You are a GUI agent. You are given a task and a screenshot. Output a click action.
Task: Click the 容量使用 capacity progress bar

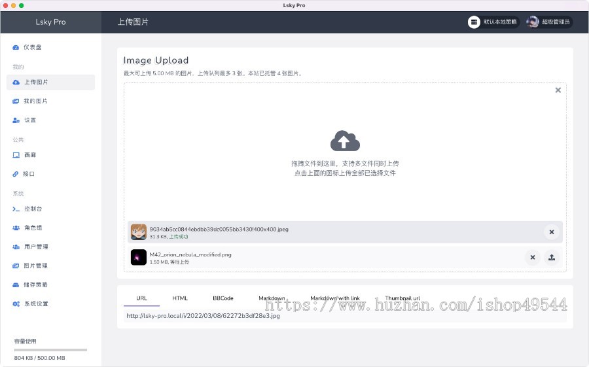click(50, 350)
